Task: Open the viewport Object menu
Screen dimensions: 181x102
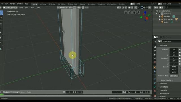Action: [38, 8]
